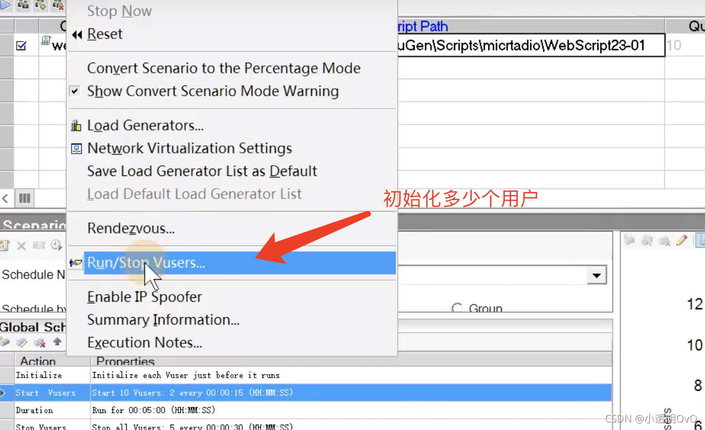This screenshot has height=430, width=705.
Task: Click the Network Virtualization Settings icon
Action: tap(76, 149)
